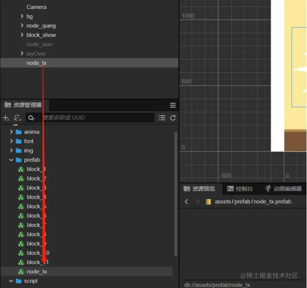Expand the font folder
This screenshot has height=288, width=307.
pyautogui.click(x=12, y=141)
